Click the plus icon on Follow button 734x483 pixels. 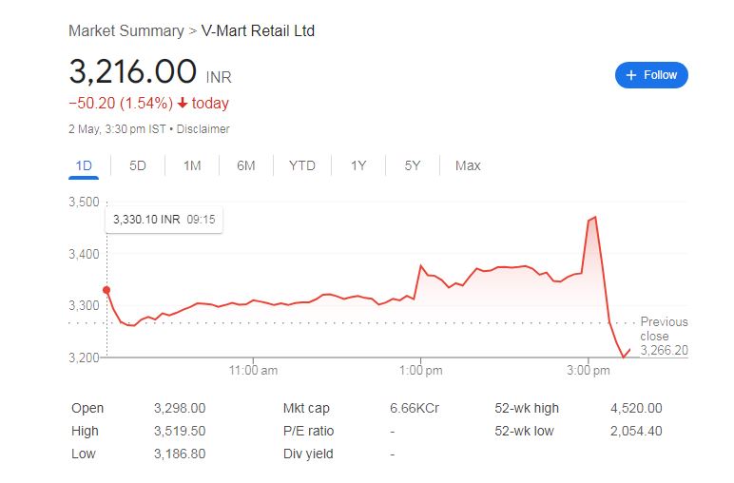tap(631, 75)
